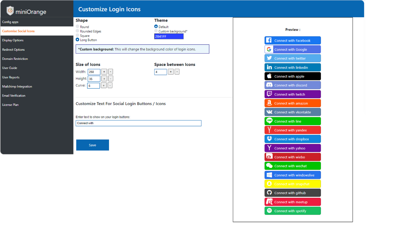The width and height of the screenshot is (401, 225).
Task: Click the Windows Live icon in preview
Action: (269, 175)
